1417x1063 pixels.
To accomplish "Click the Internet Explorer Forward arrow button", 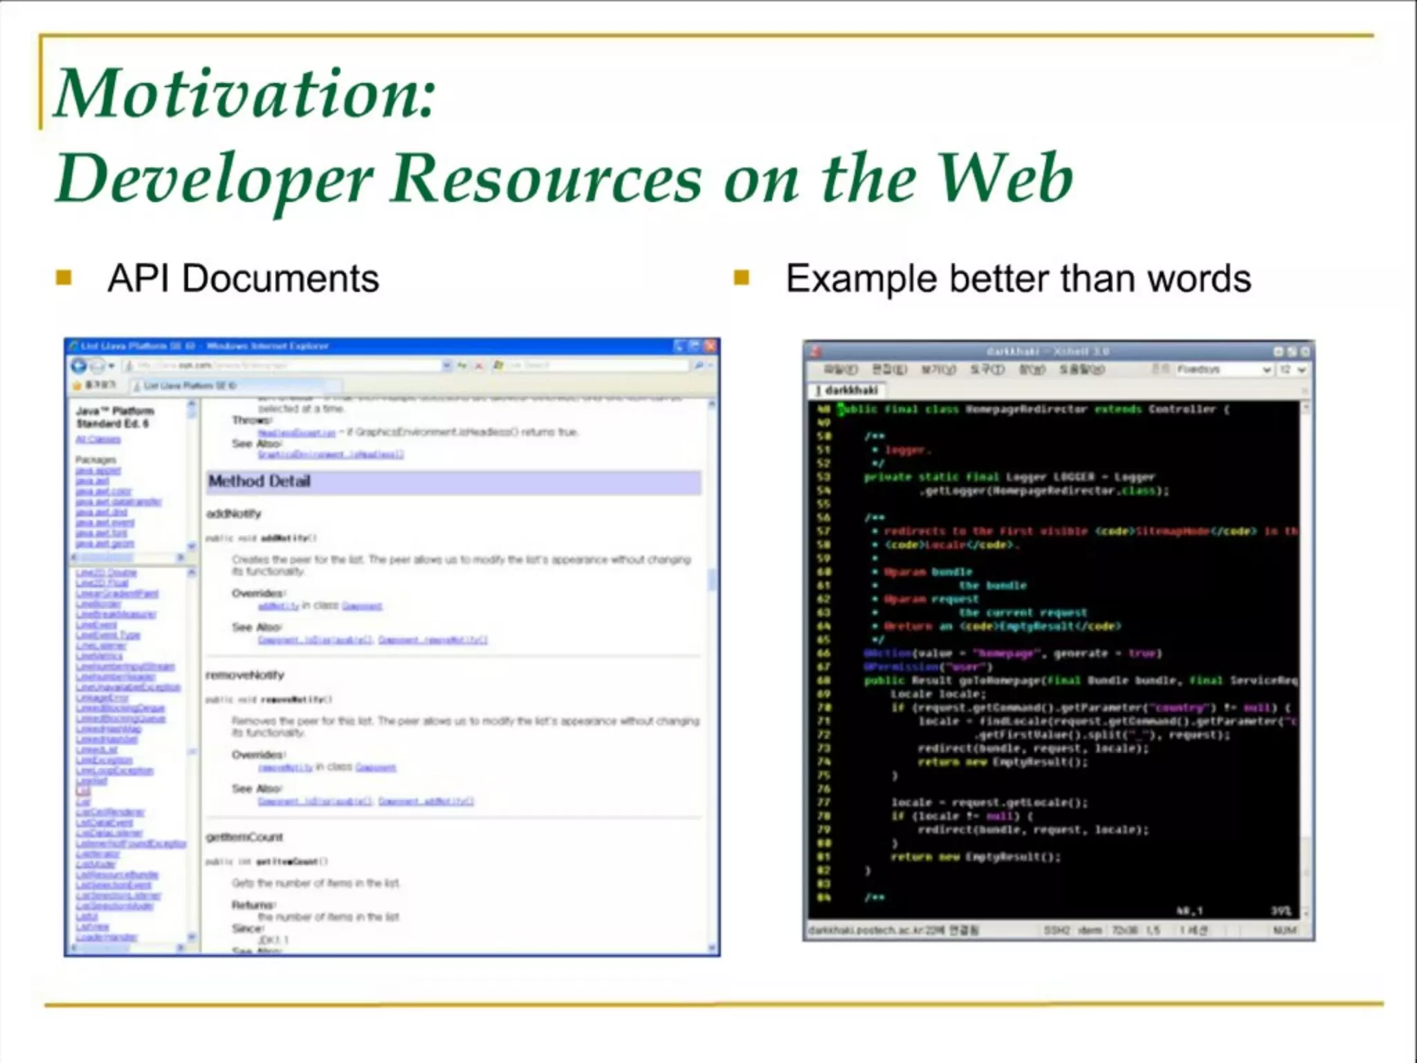I will (x=98, y=366).
